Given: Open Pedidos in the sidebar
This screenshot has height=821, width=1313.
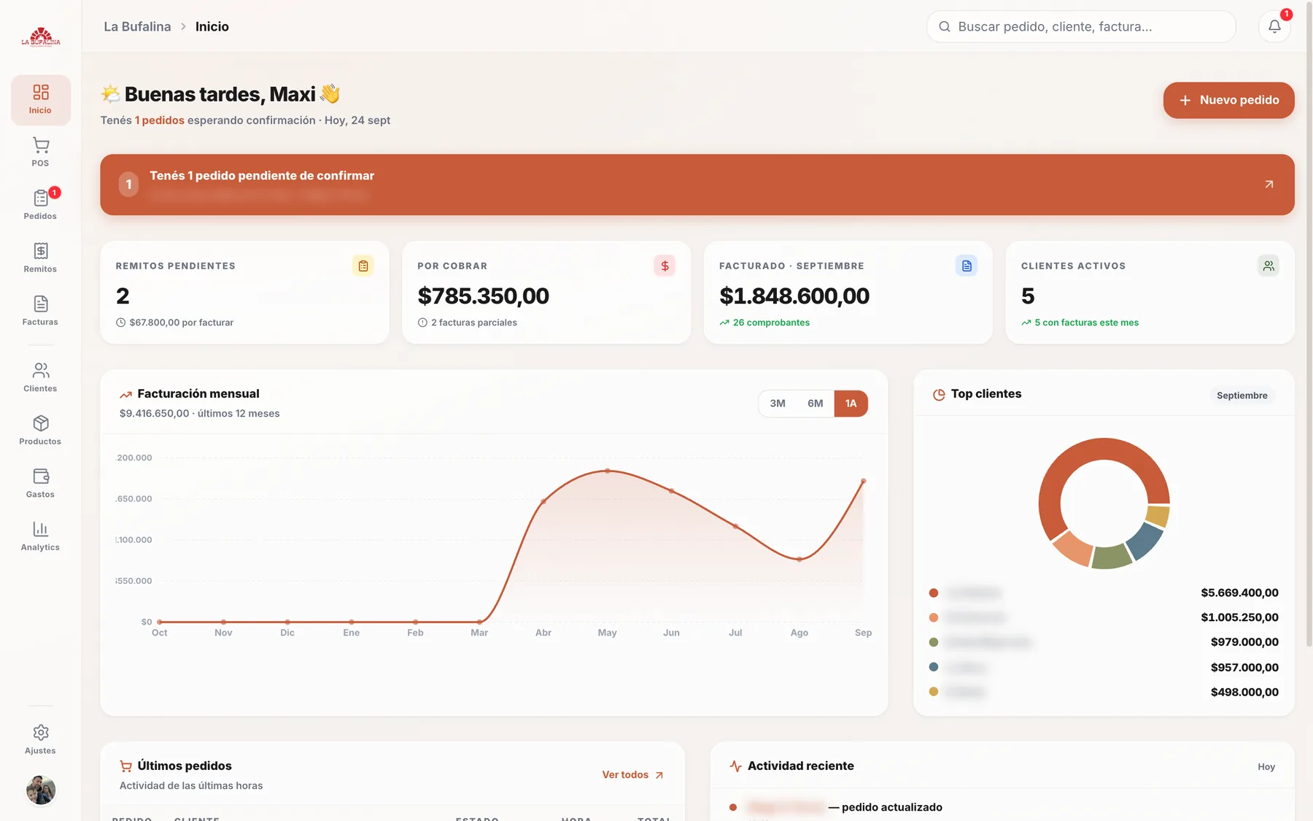Looking at the screenshot, I should point(40,205).
